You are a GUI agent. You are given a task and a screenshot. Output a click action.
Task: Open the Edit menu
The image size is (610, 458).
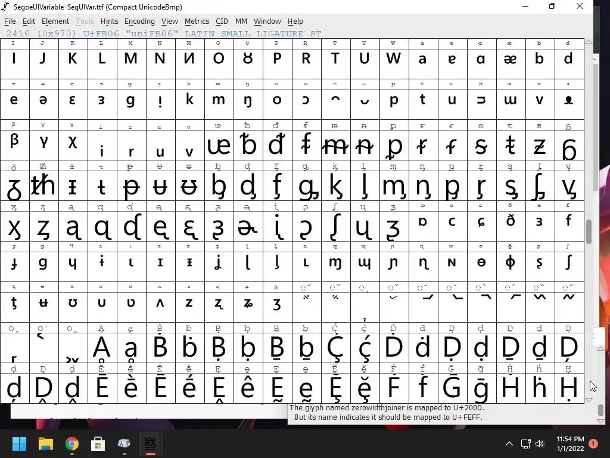point(29,21)
